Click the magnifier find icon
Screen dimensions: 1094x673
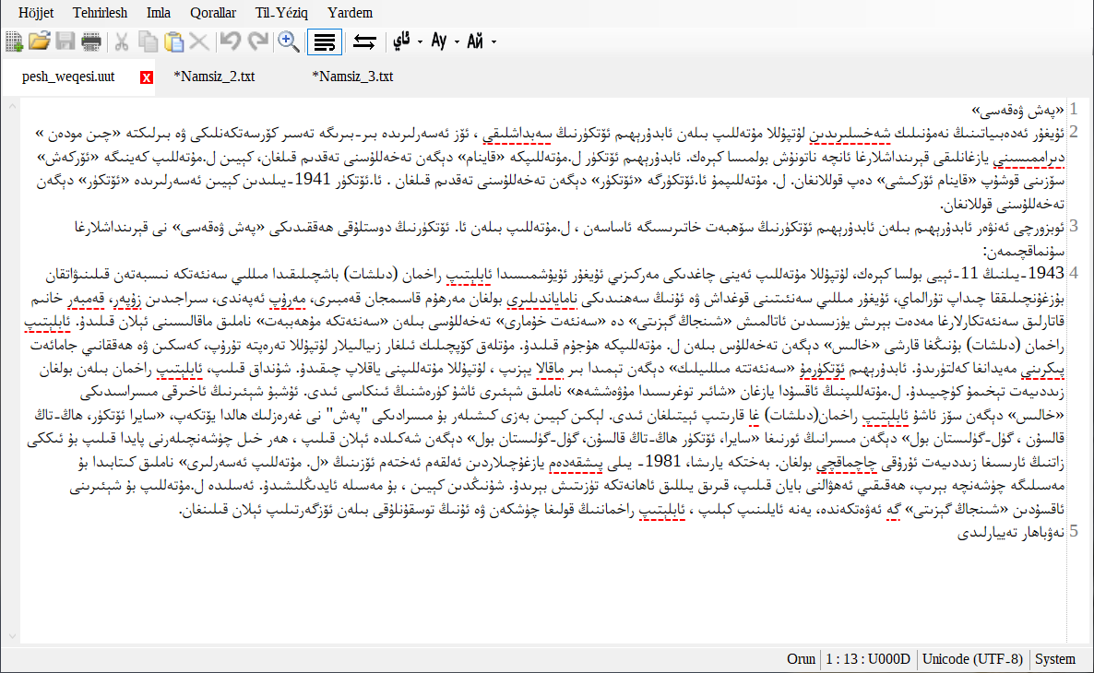288,41
